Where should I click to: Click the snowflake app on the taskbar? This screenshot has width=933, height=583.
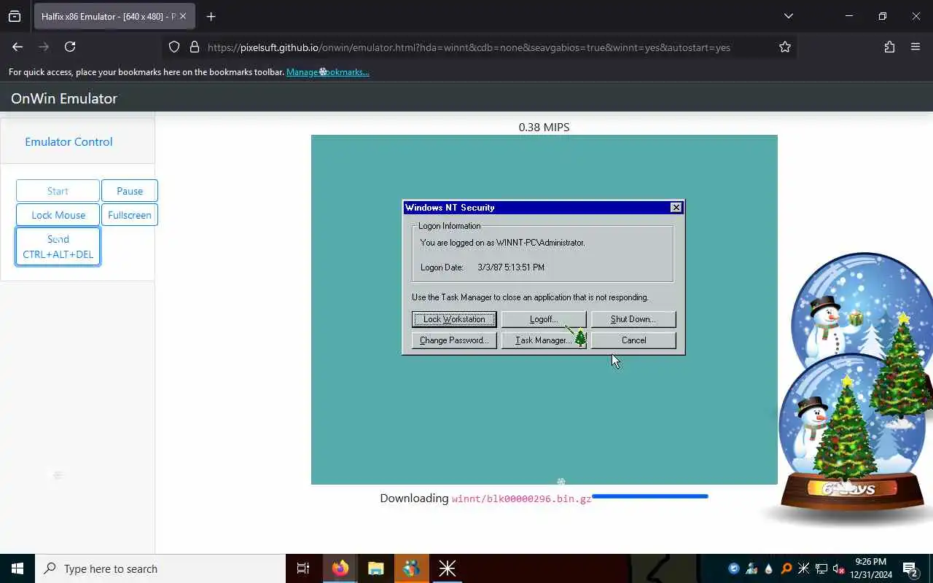pyautogui.click(x=447, y=568)
